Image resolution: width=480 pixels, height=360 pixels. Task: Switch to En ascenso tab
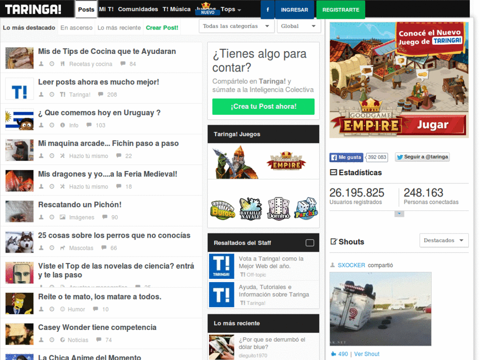(76, 28)
